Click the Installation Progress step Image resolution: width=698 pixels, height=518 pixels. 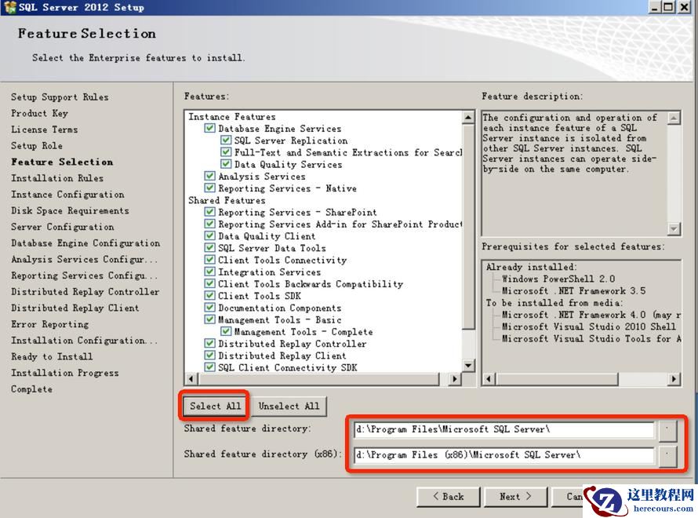[65, 373]
